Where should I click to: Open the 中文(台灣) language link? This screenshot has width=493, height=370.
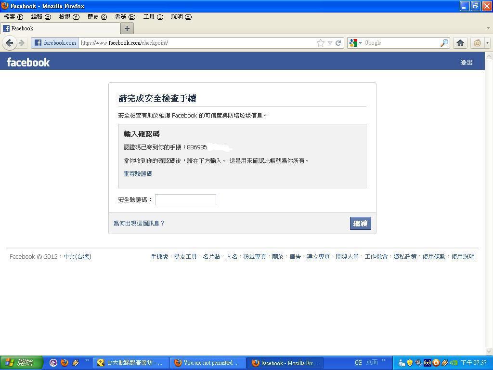[x=78, y=256]
